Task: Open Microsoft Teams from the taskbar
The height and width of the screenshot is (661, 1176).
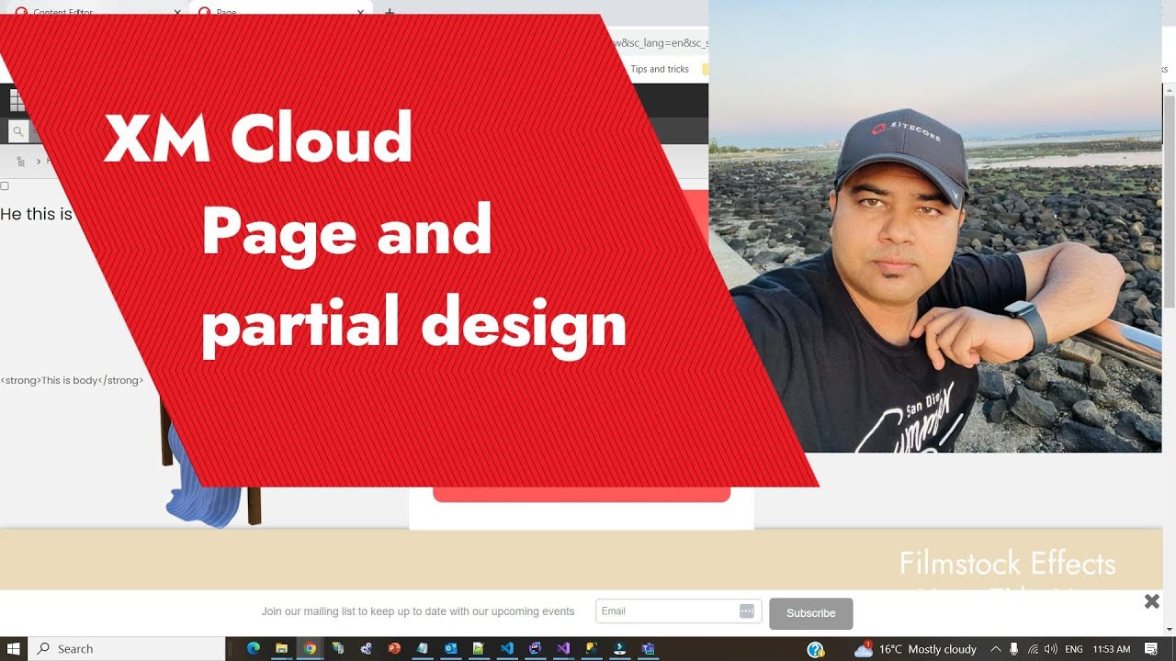Action: tap(648, 648)
